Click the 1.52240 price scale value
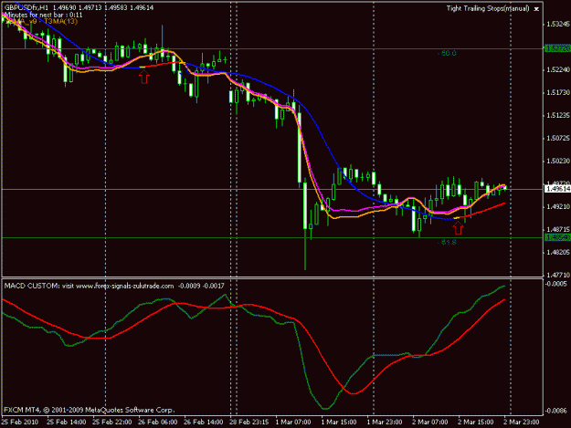This screenshot has width=571, height=428. 558,70
